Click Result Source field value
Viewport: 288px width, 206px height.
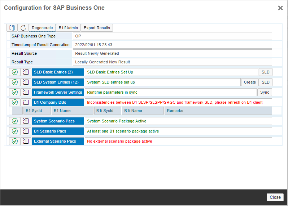[x=173, y=53]
